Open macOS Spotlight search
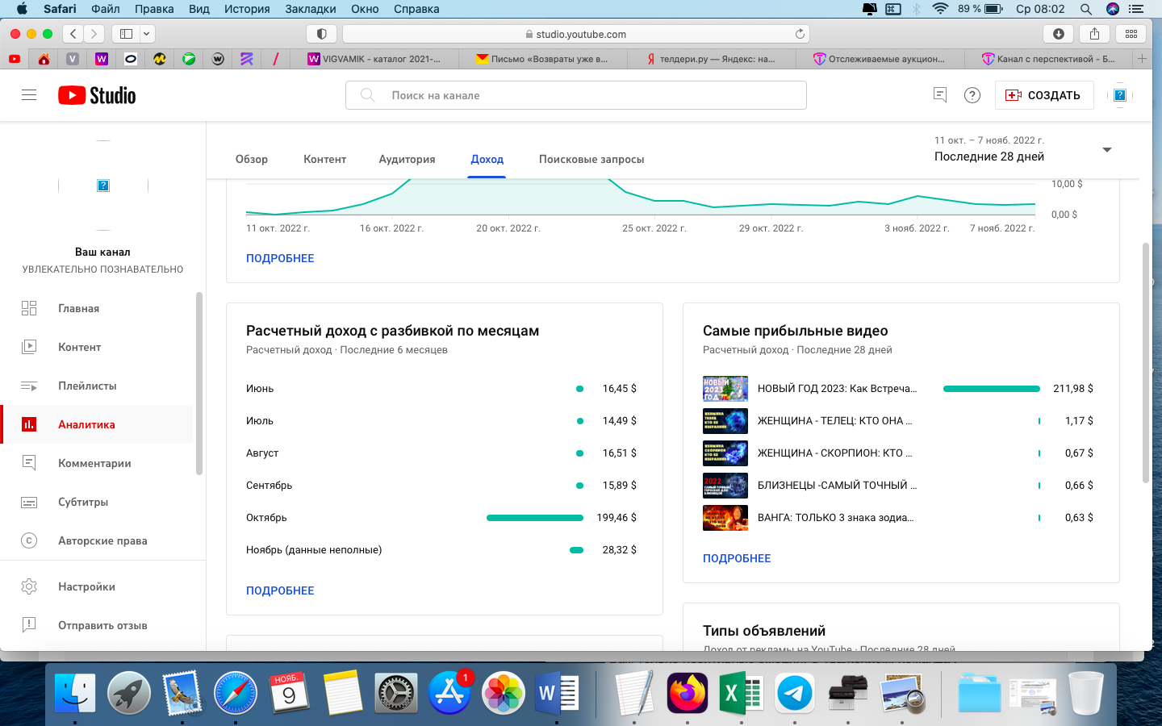 point(1086,9)
